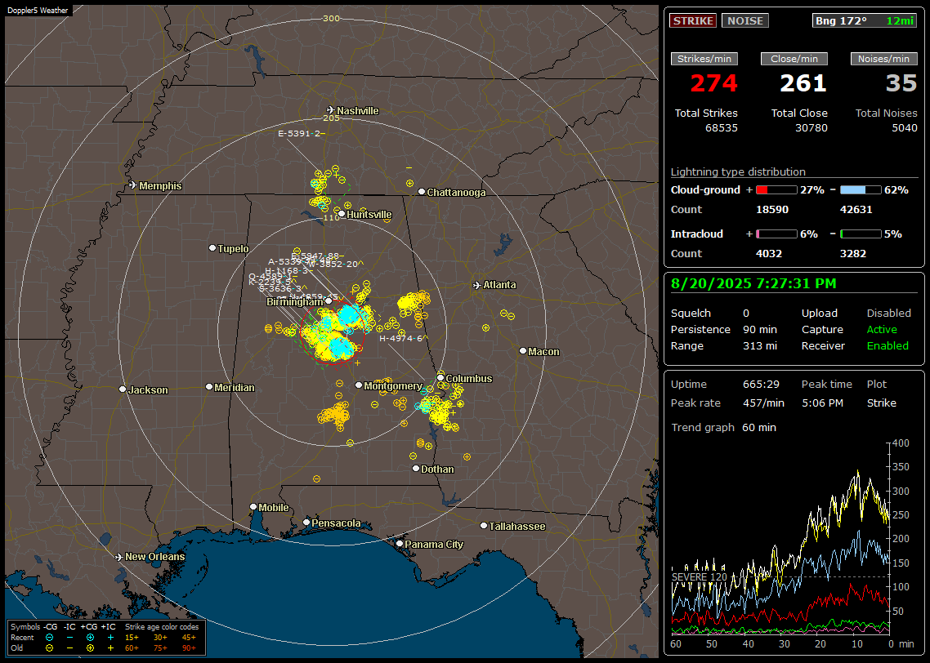Click the 45+ strike age color code
This screenshot has width=930, height=663.
189,638
